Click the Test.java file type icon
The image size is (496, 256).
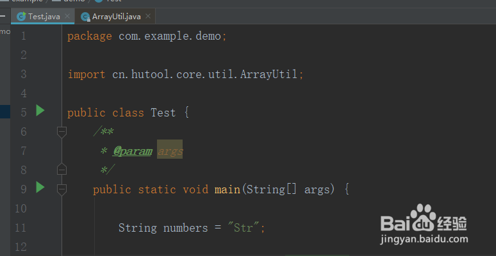tap(21, 17)
